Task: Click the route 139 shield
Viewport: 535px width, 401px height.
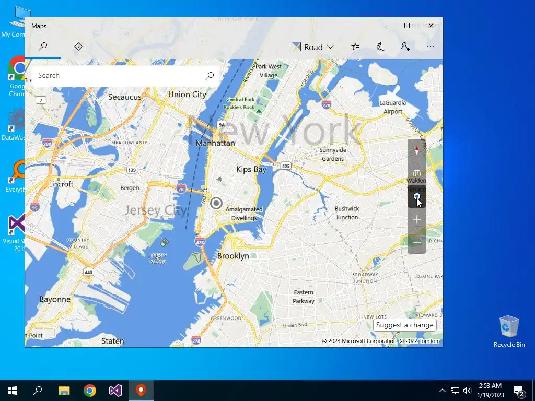Action: coord(132,170)
